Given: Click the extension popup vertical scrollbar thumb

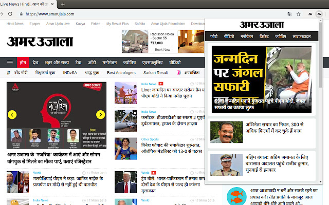Looking at the screenshot, I should point(320,55).
